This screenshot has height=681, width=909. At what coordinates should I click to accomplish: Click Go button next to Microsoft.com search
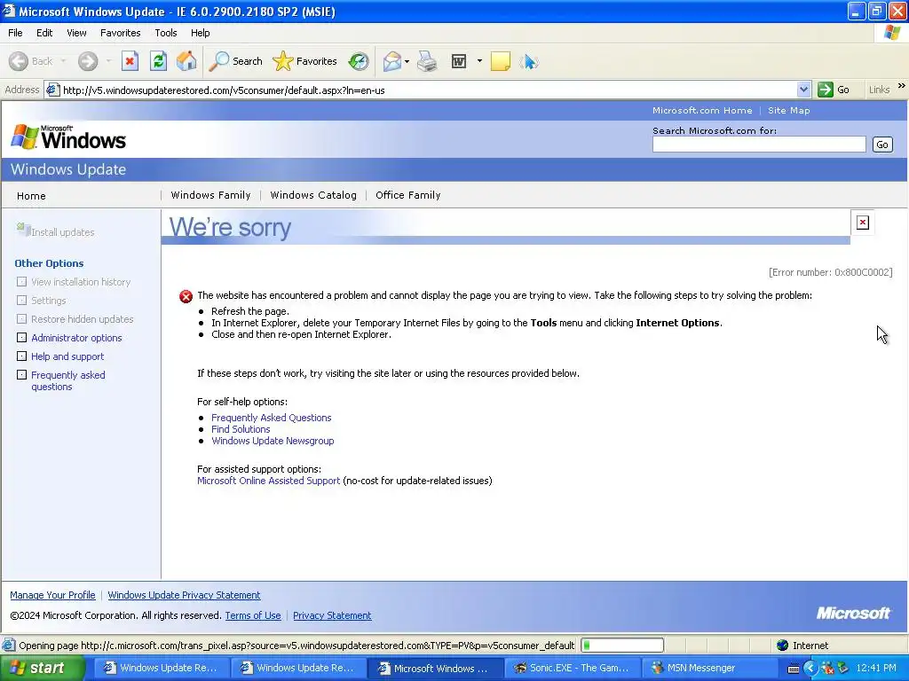881,145
